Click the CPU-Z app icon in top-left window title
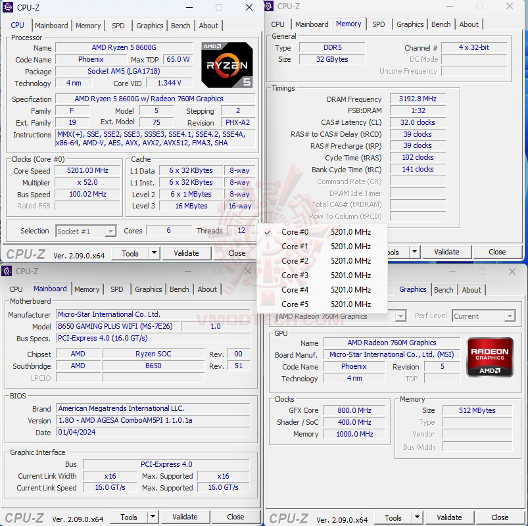 (7, 7)
